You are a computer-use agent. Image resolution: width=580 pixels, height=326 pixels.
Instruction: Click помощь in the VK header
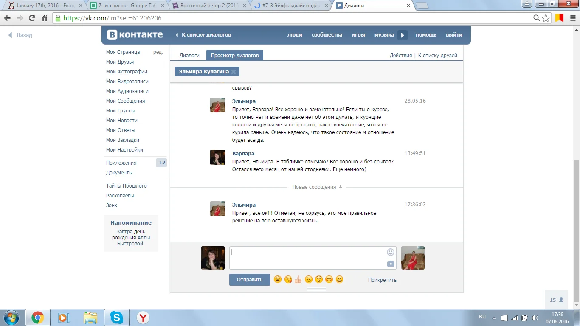pyautogui.click(x=426, y=35)
